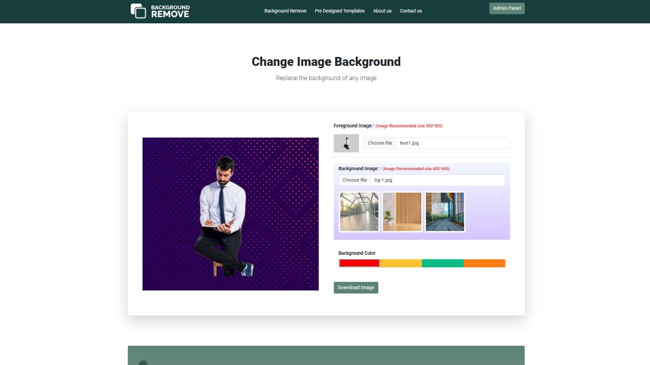Choose file for the foreground image

(380, 143)
